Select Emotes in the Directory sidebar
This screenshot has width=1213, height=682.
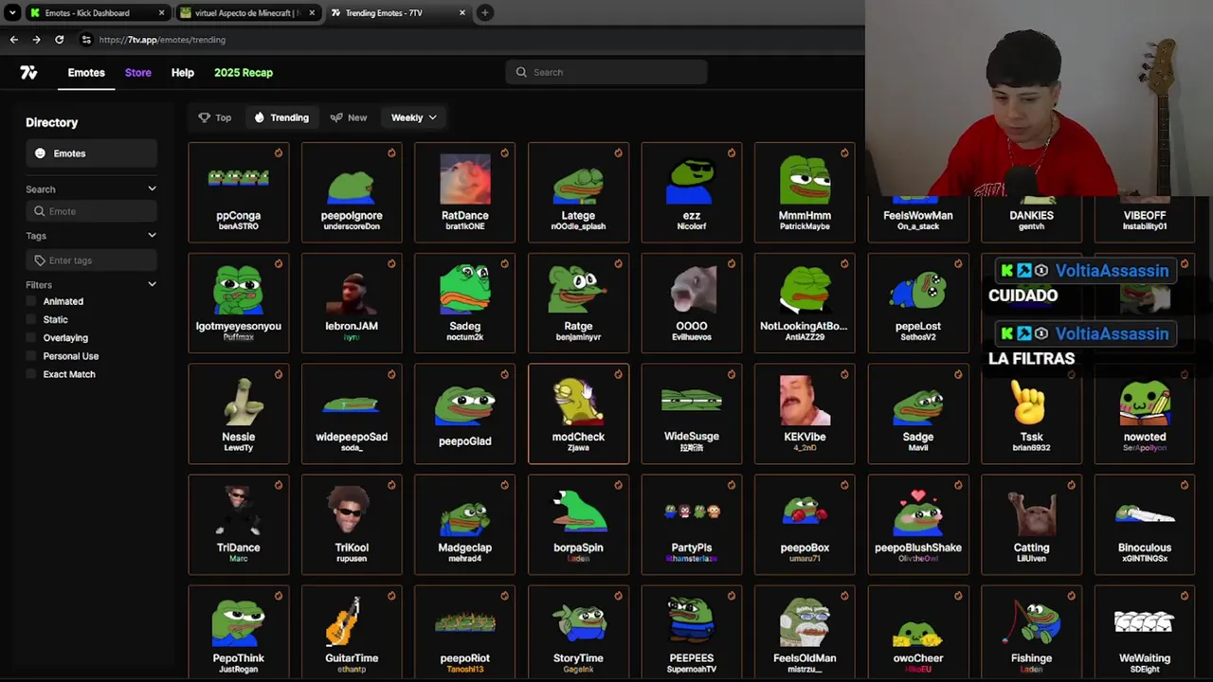click(x=91, y=153)
